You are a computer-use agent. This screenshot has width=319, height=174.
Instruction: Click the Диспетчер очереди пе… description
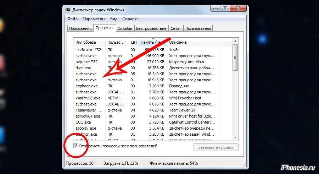click(x=192, y=128)
